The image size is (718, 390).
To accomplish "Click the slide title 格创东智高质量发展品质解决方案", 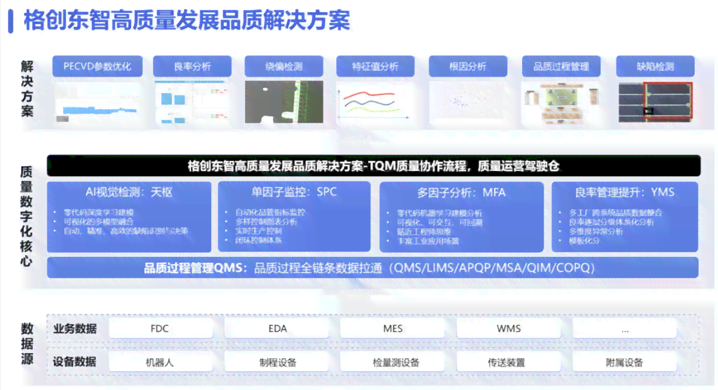I will tap(187, 20).
